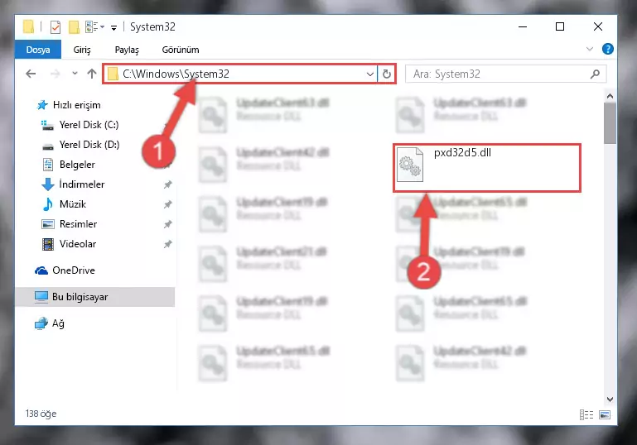The width and height of the screenshot is (637, 445).
Task: Switch to large icons view in status bar
Action: tap(605, 414)
